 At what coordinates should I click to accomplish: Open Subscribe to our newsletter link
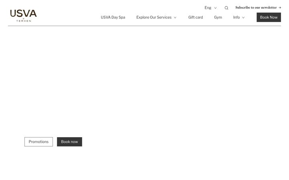[x=256, y=8]
